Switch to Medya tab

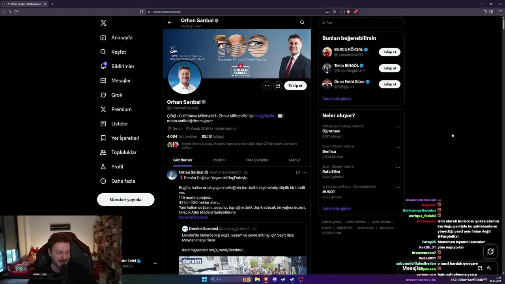(x=295, y=160)
